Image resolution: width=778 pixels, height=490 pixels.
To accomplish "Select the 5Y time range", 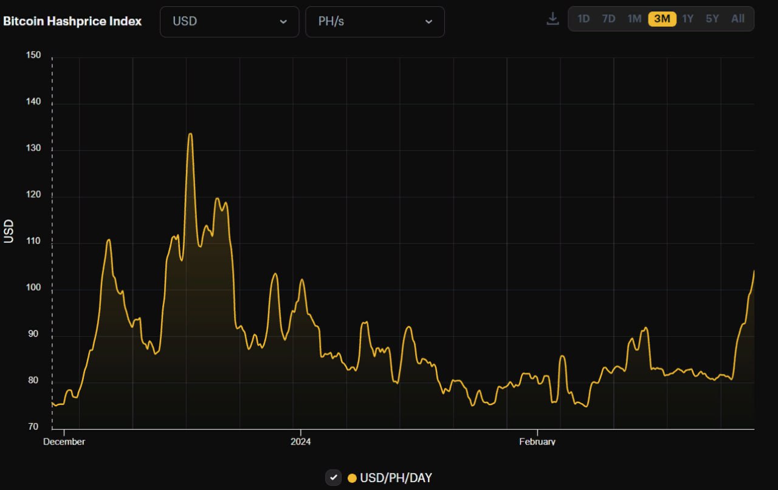I will click(x=712, y=19).
